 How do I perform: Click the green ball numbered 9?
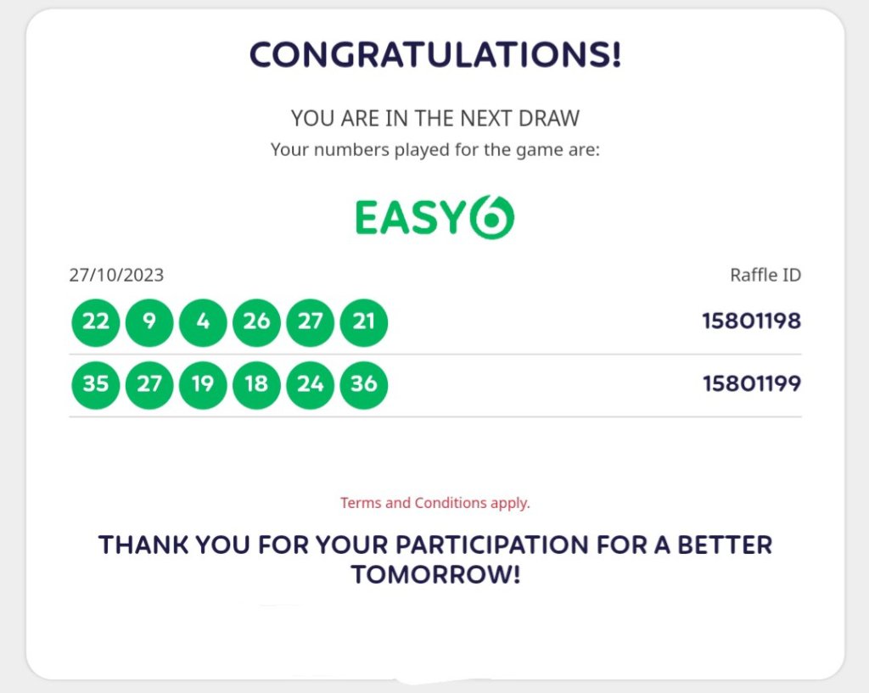(149, 321)
